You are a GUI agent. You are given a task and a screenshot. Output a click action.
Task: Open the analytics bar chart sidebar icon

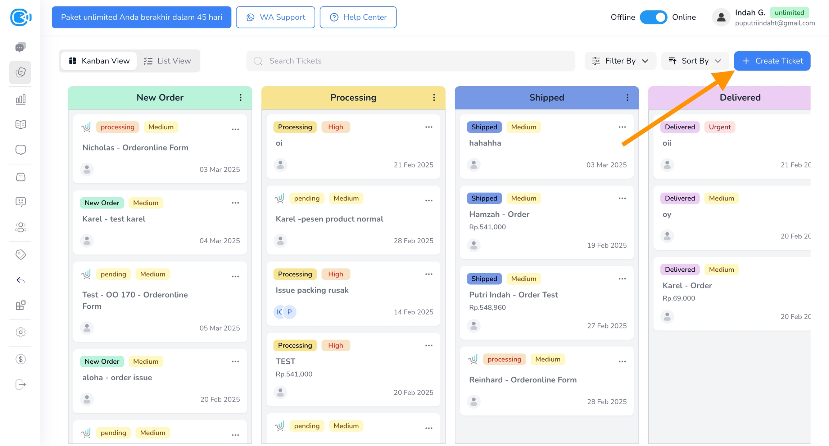click(x=21, y=99)
